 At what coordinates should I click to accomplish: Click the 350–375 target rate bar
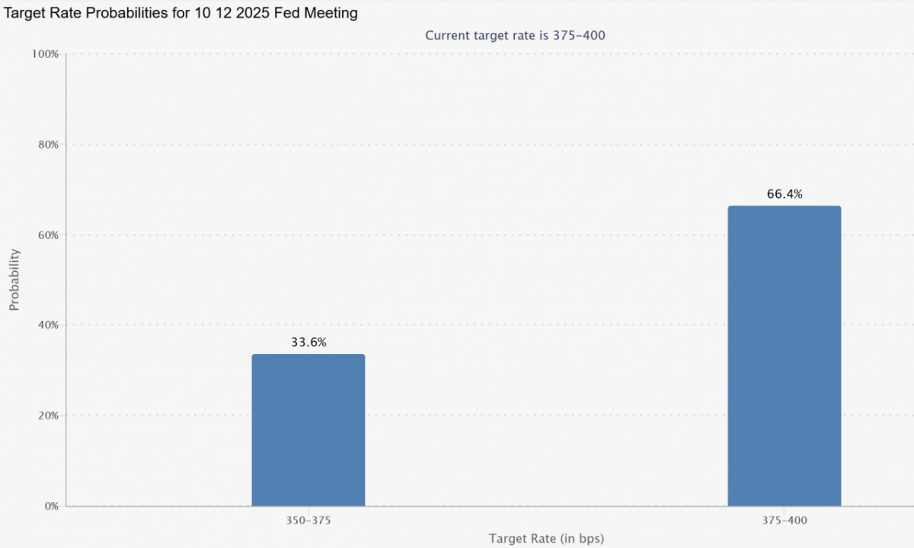coord(308,430)
